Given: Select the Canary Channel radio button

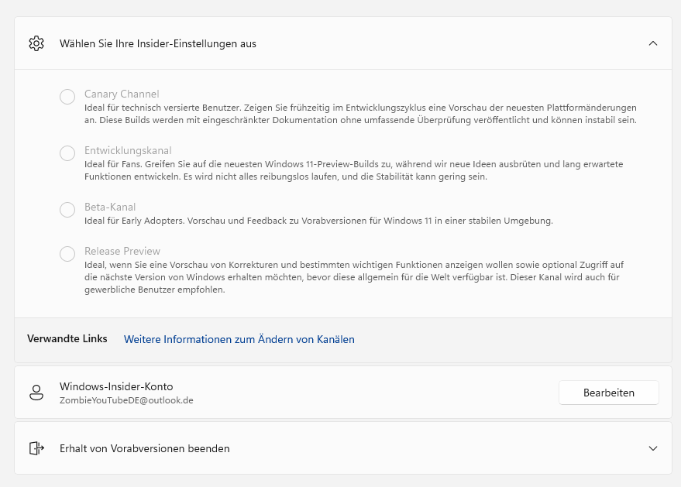Looking at the screenshot, I should pyautogui.click(x=67, y=96).
